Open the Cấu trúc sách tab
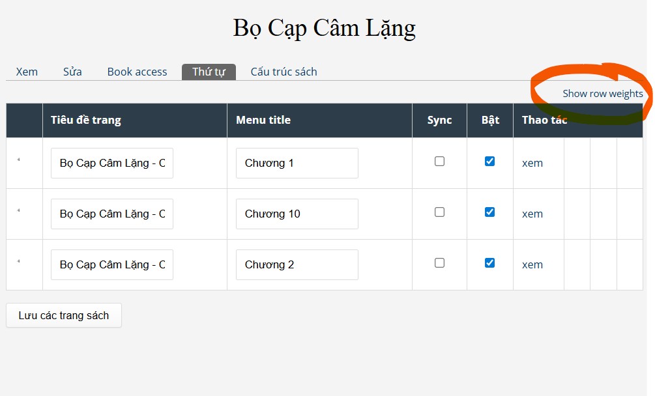 [x=284, y=72]
